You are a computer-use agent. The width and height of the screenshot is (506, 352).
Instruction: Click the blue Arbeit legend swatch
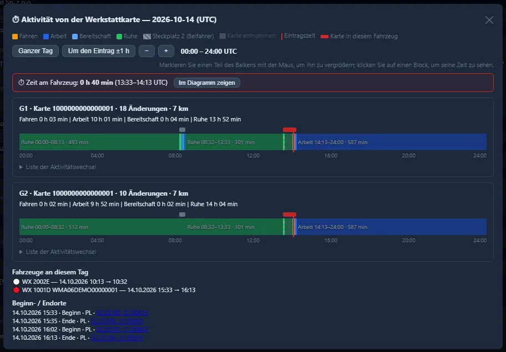coord(46,37)
